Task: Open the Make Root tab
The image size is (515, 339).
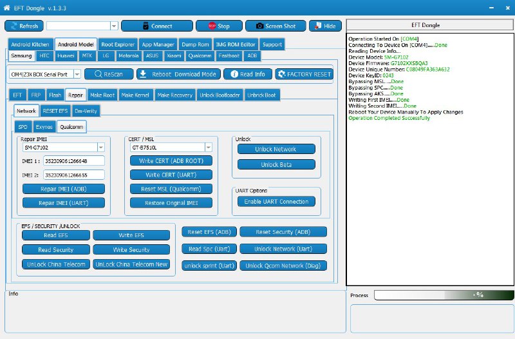Action: [102, 95]
